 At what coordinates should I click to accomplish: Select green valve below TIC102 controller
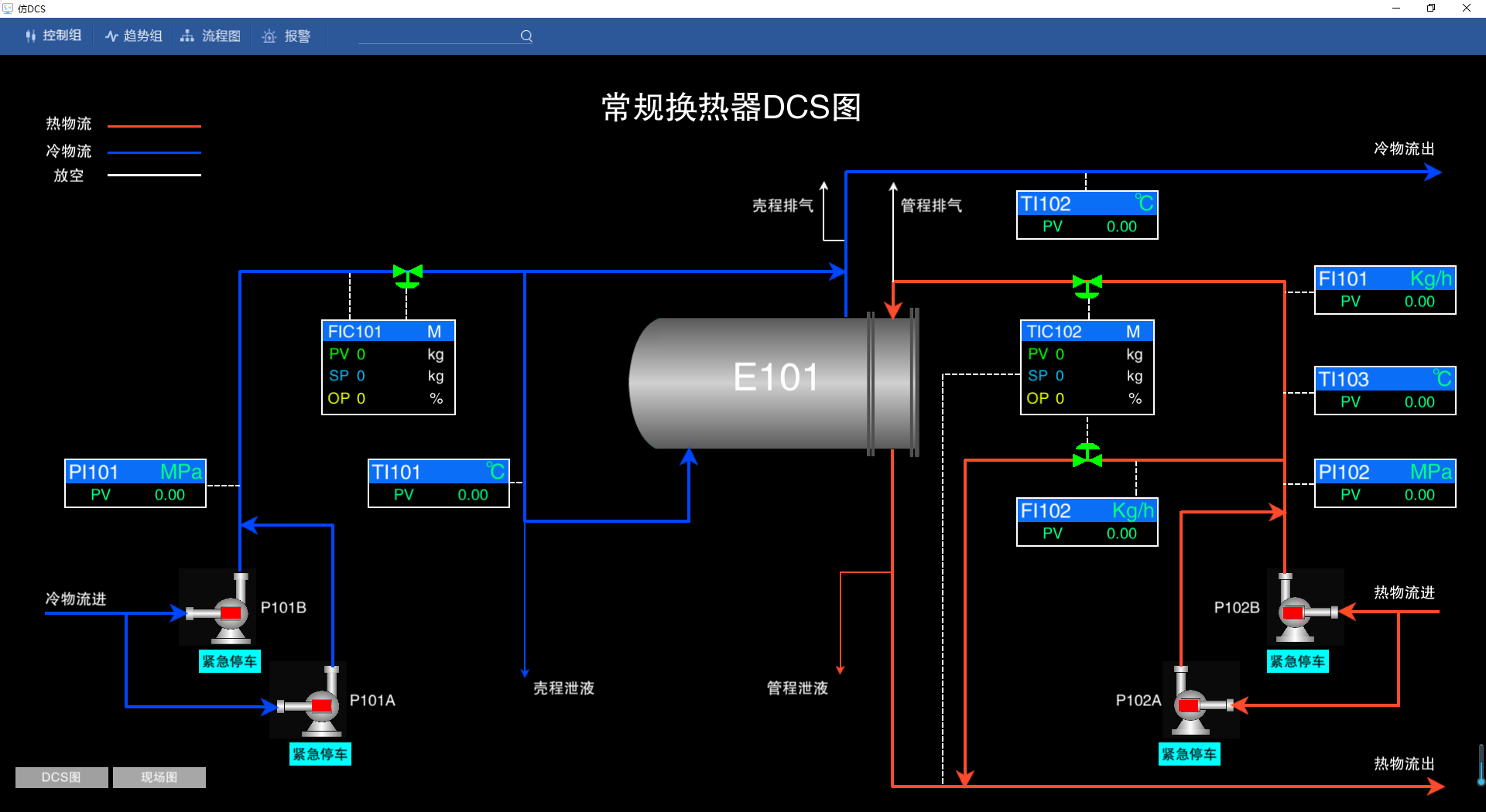point(1087,455)
